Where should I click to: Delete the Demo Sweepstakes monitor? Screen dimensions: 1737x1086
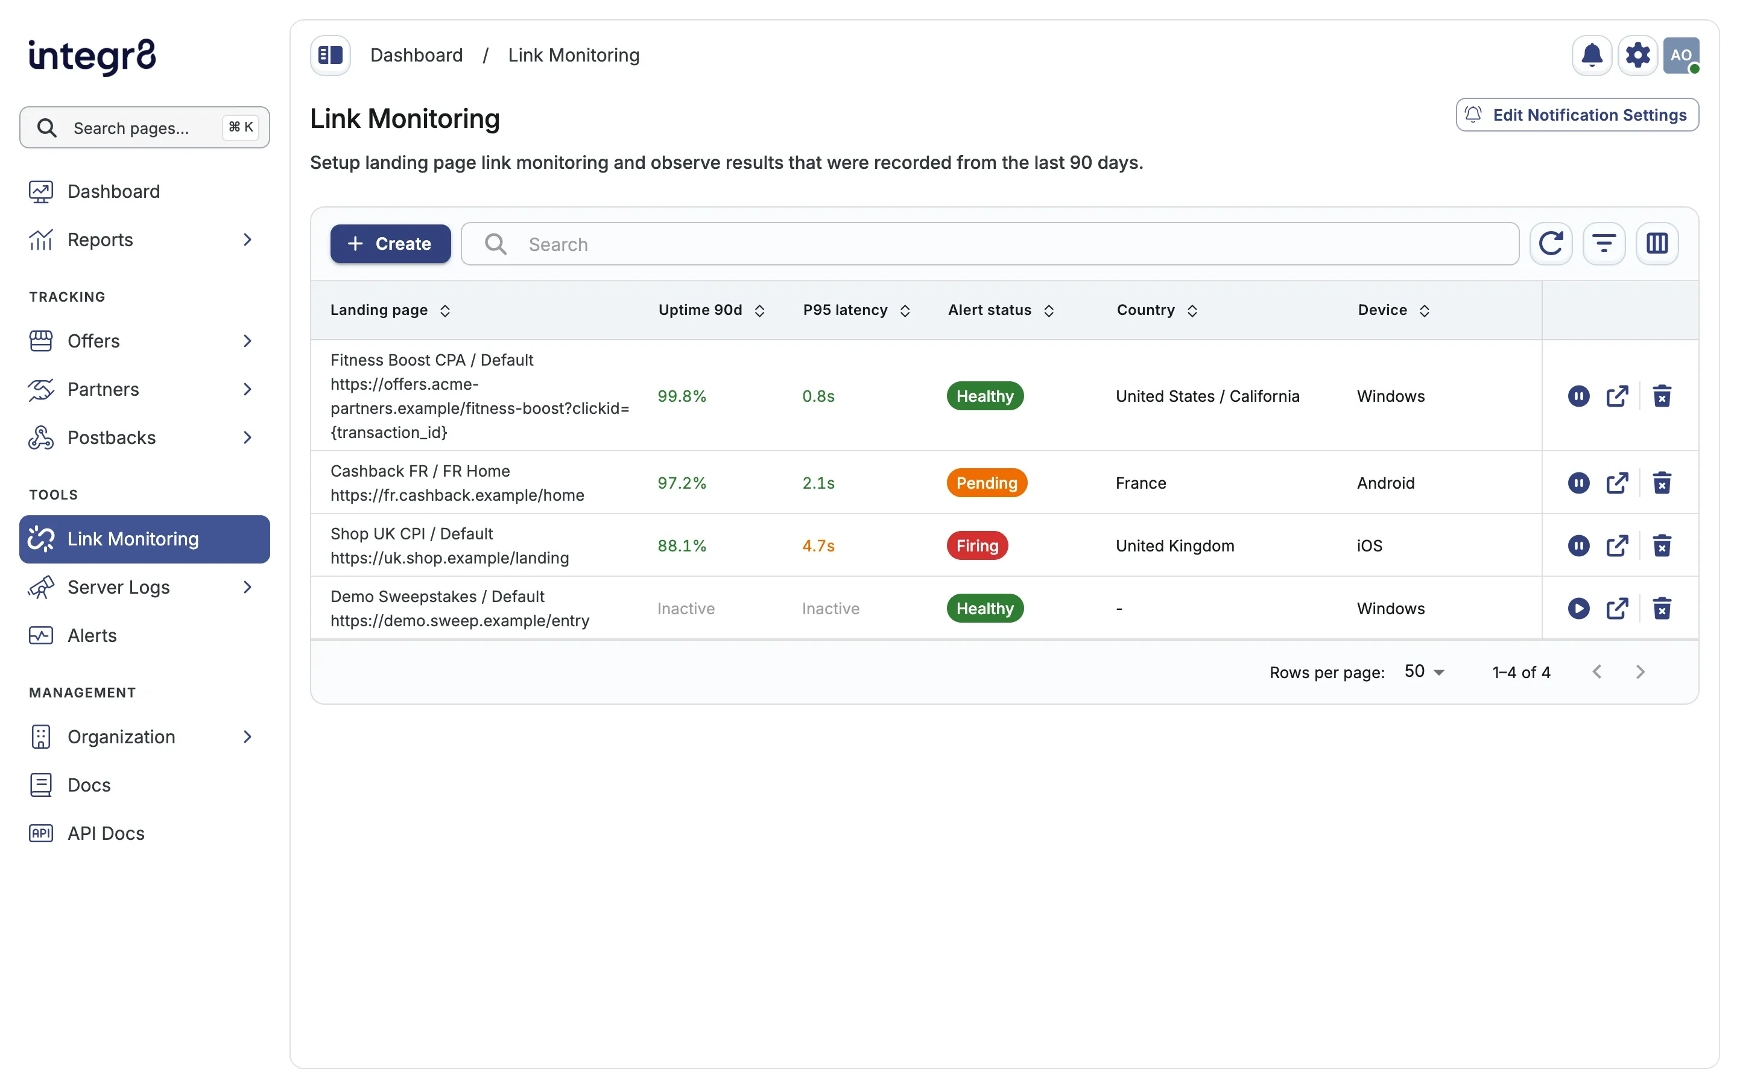1662,608
